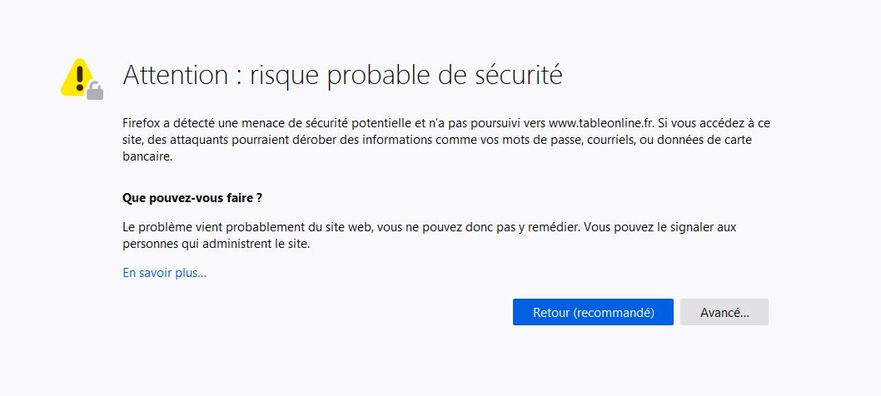Open the Avancé... options button
This screenshot has width=881, height=396.
724,312
